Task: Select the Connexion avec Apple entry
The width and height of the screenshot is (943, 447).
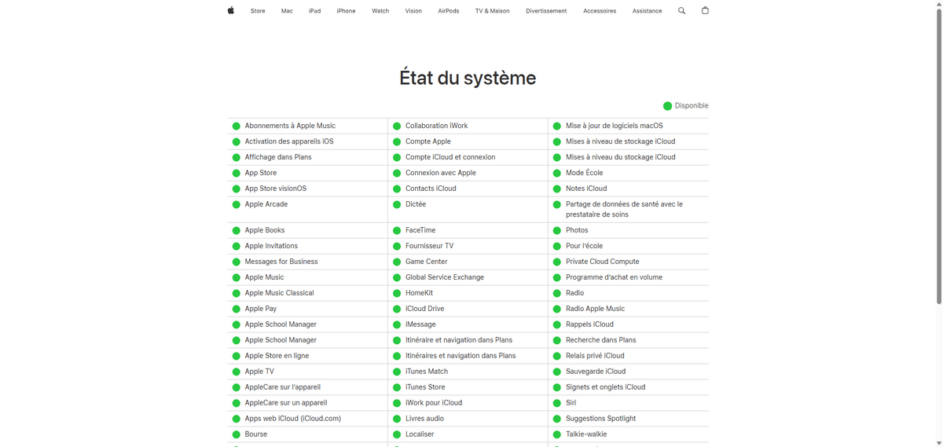Action: pos(441,173)
